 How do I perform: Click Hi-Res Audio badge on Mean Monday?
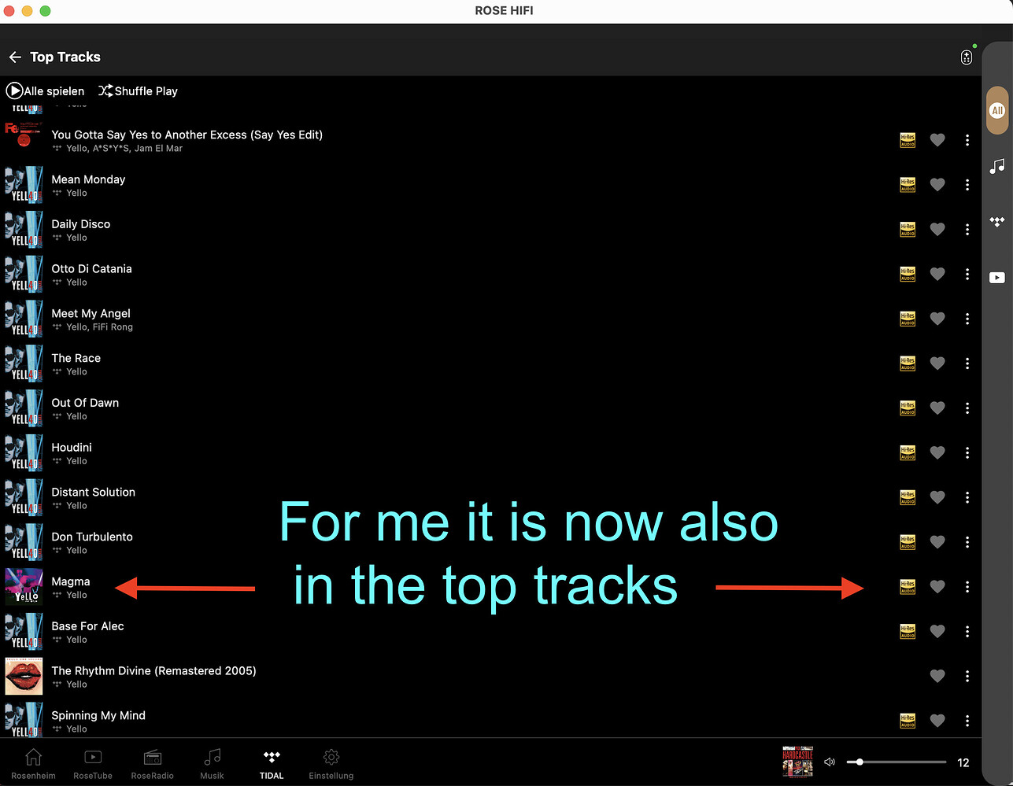pyautogui.click(x=908, y=185)
